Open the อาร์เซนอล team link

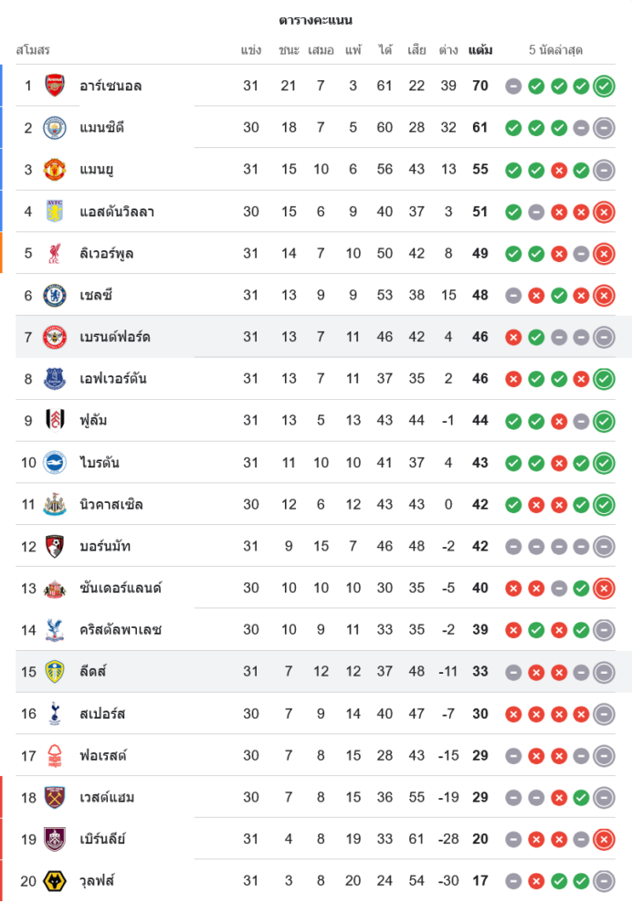click(x=111, y=86)
